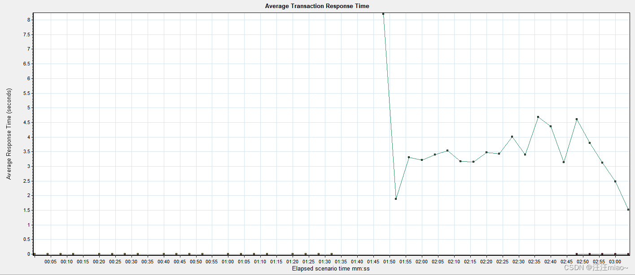Click the chart title Average Transaction Response Time
This screenshot has height=275, width=635.
(x=317, y=6)
